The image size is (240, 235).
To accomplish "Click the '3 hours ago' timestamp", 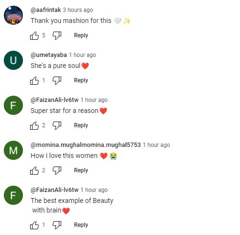I will tap(78, 10).
